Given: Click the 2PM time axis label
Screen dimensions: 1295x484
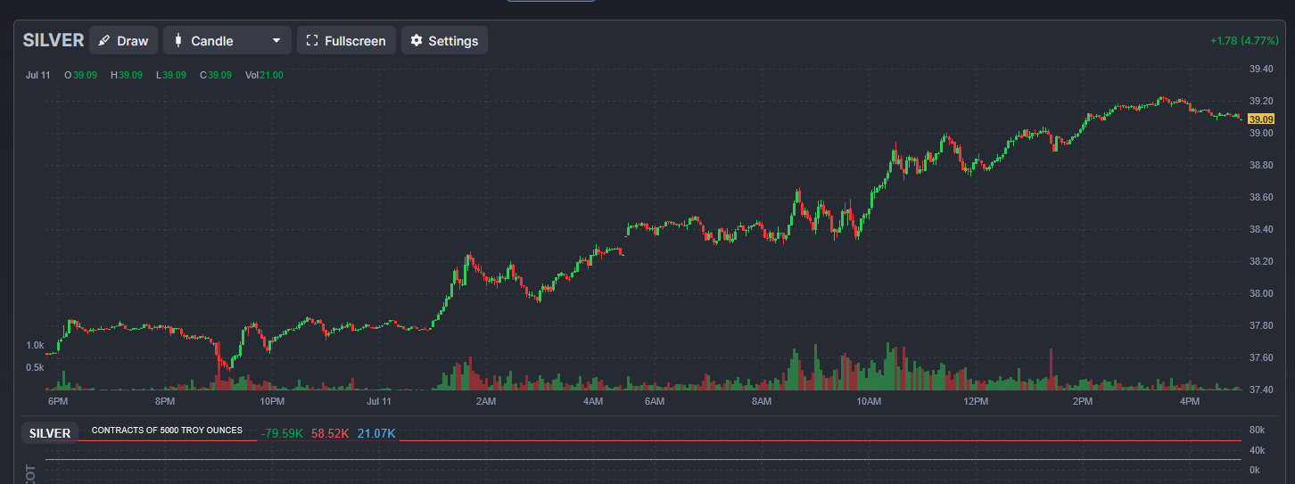Looking at the screenshot, I should (x=1083, y=403).
